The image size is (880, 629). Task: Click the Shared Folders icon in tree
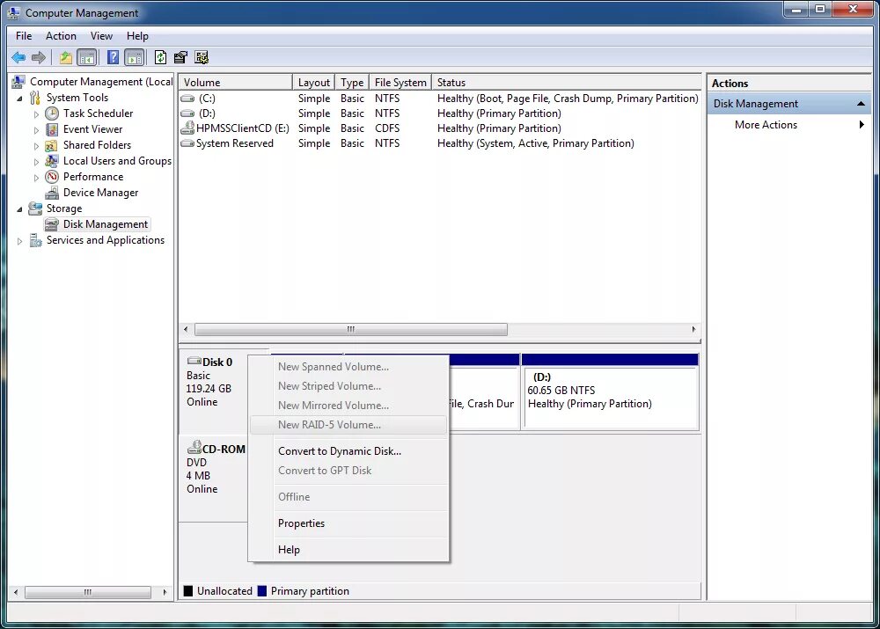(x=52, y=145)
